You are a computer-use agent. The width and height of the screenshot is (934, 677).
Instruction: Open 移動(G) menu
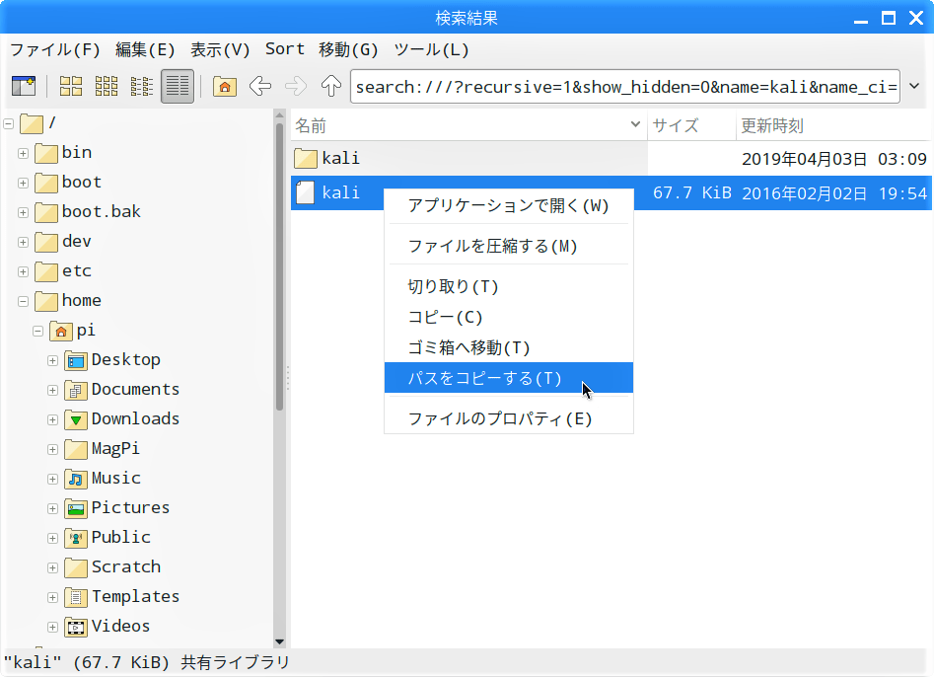tap(348, 49)
